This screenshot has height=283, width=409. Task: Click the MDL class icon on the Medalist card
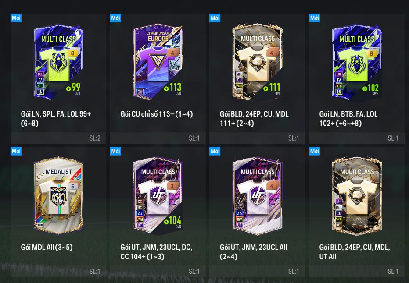pos(40,225)
